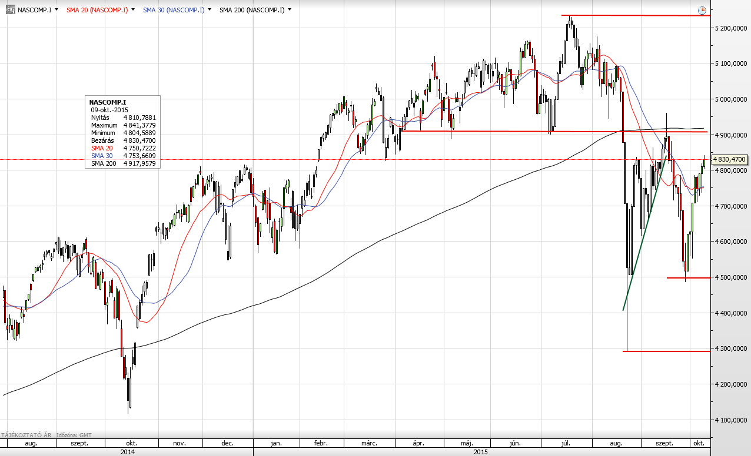Click the Minimum value 4 804,5889
This screenshot has width=751, height=456.
(140, 133)
